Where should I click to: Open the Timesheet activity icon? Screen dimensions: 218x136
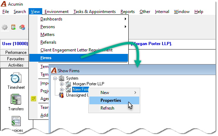(x=16, y=78)
